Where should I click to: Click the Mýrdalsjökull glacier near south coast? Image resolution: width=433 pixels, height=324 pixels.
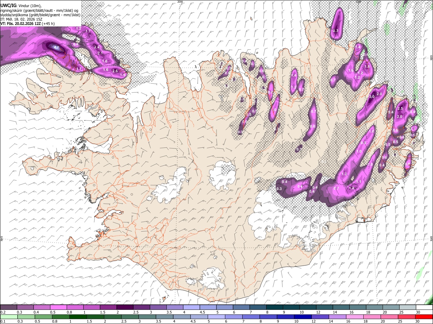212,279
